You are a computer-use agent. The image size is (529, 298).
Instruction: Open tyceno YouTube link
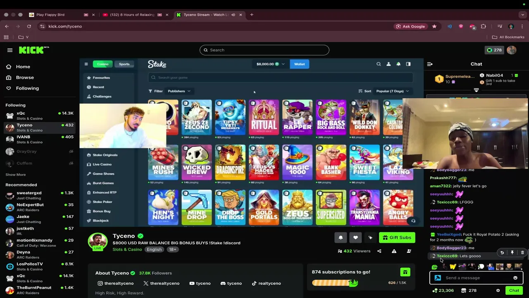(x=200, y=284)
